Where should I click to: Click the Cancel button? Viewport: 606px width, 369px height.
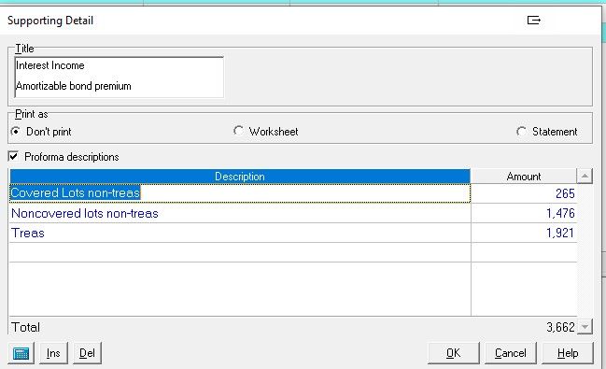click(x=510, y=353)
